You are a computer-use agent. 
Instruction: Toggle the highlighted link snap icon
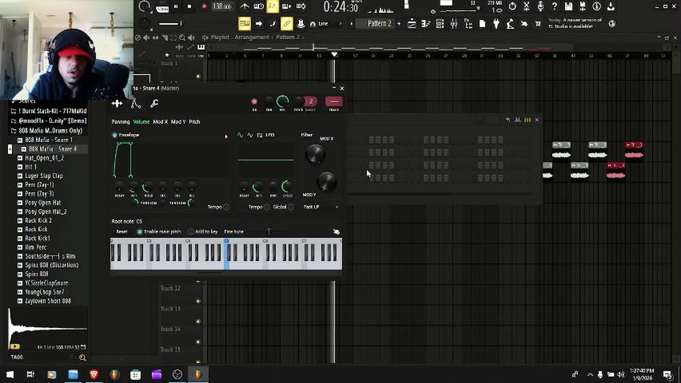coord(287,23)
